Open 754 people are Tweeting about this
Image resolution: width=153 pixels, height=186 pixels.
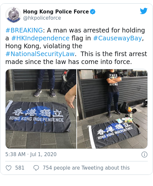[x=86, y=168]
